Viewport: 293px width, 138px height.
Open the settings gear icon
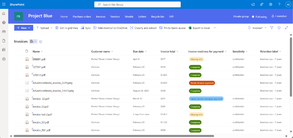click(270, 4)
